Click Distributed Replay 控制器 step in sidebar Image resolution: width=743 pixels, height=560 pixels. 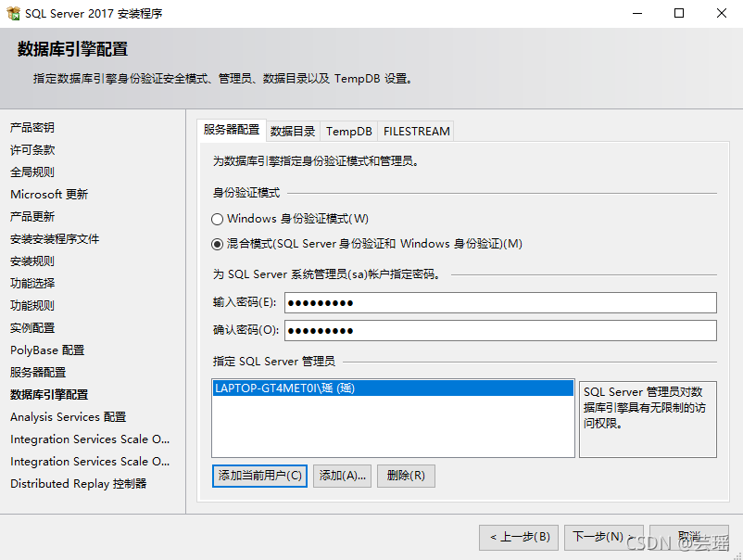pyautogui.click(x=79, y=484)
